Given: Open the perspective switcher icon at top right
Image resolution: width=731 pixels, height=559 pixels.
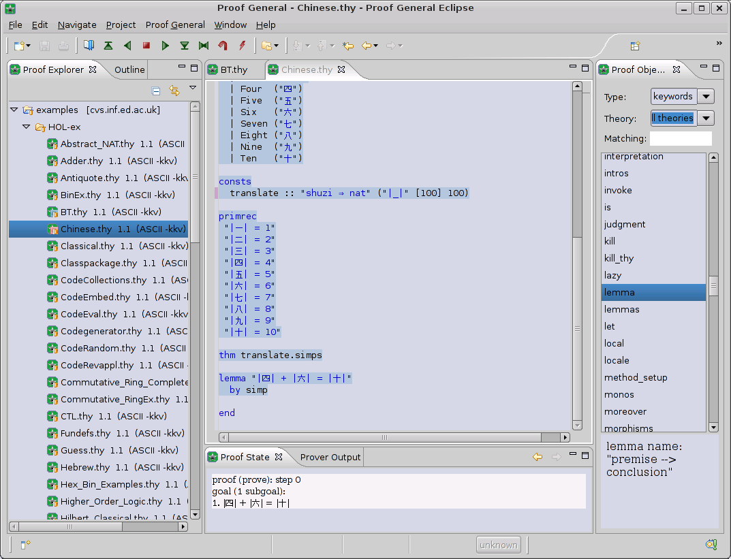Looking at the screenshot, I should (635, 46).
